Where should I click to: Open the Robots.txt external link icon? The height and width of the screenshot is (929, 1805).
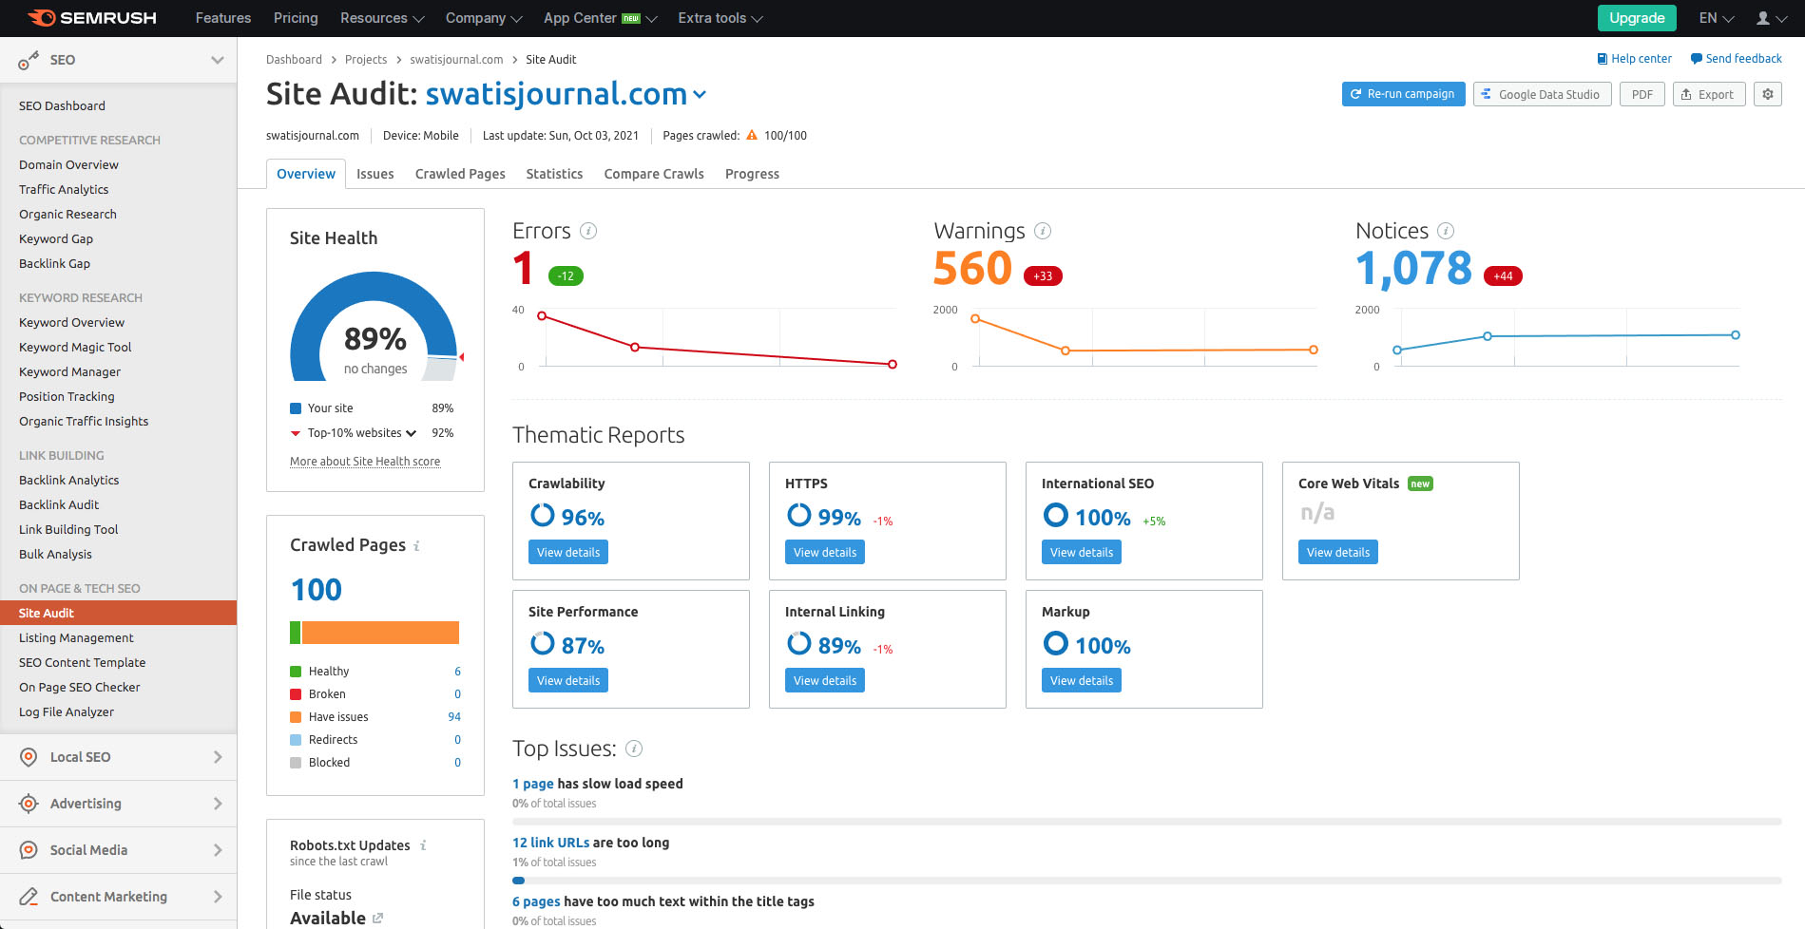[378, 918]
